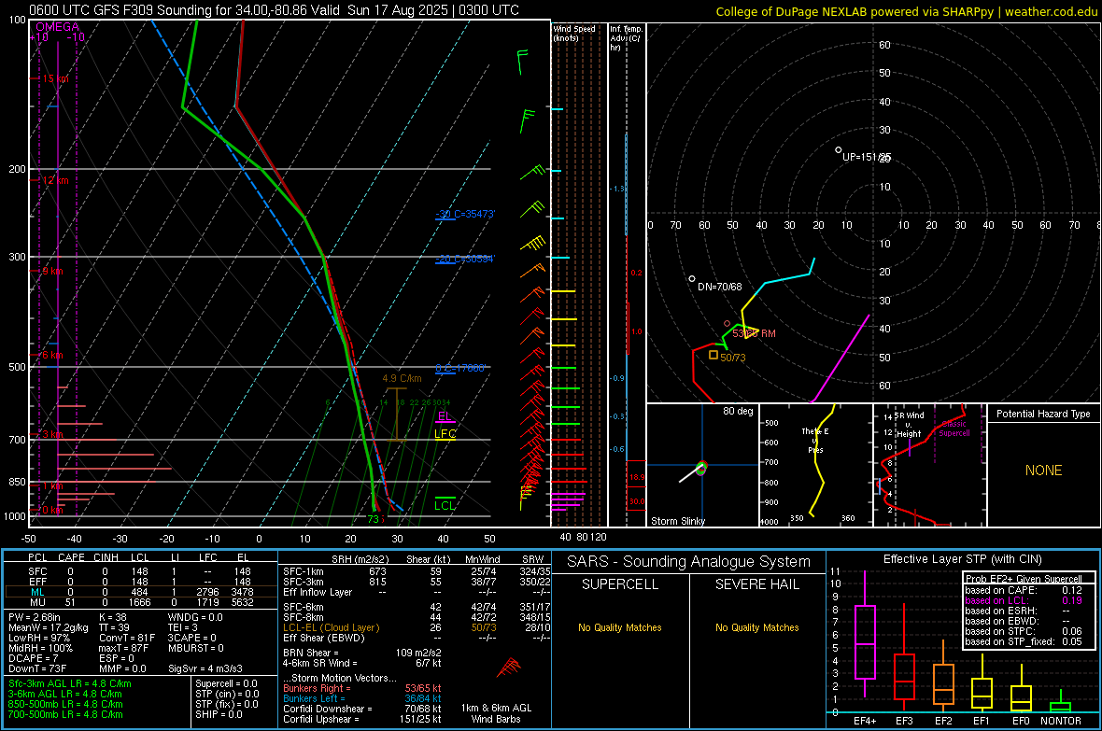Image resolution: width=1102 pixels, height=731 pixels.
Task: Click the 'Bunkers Left = 36/84 kt' line
Action: tap(362, 698)
